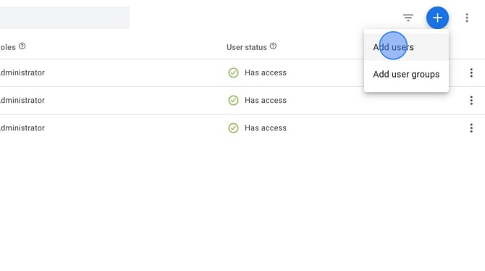Click third row Administrator role
Screen dimensions: 485x271
coord(22,128)
